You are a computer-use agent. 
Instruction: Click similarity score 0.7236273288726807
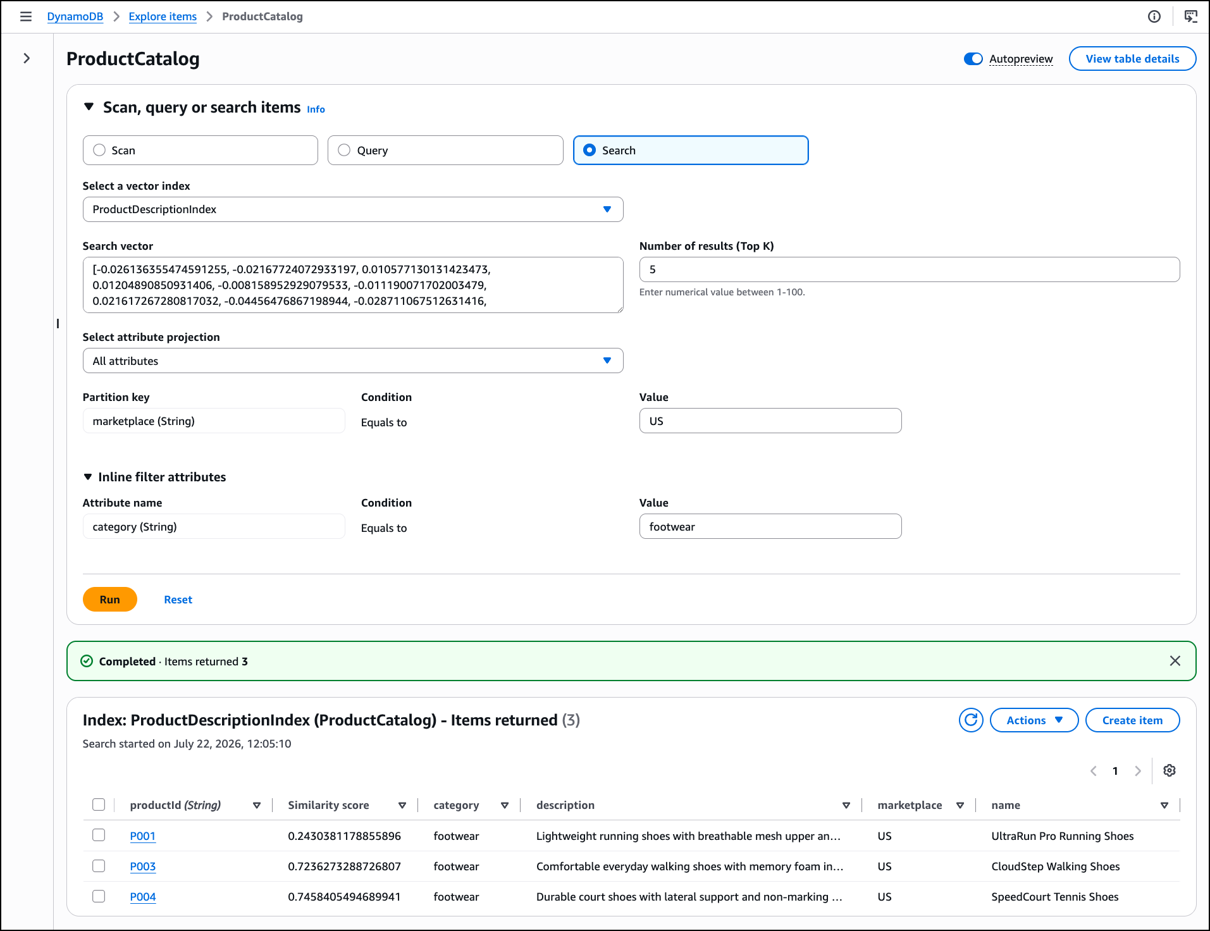click(x=344, y=866)
